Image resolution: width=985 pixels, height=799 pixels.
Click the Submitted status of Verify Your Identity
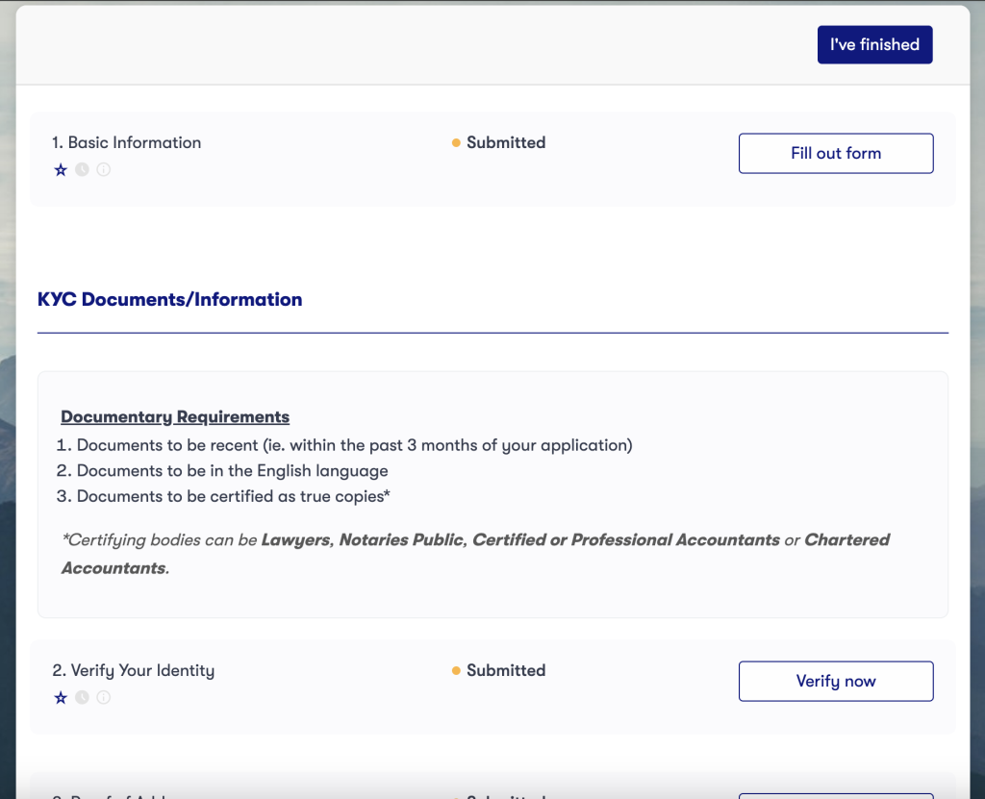[x=505, y=670]
